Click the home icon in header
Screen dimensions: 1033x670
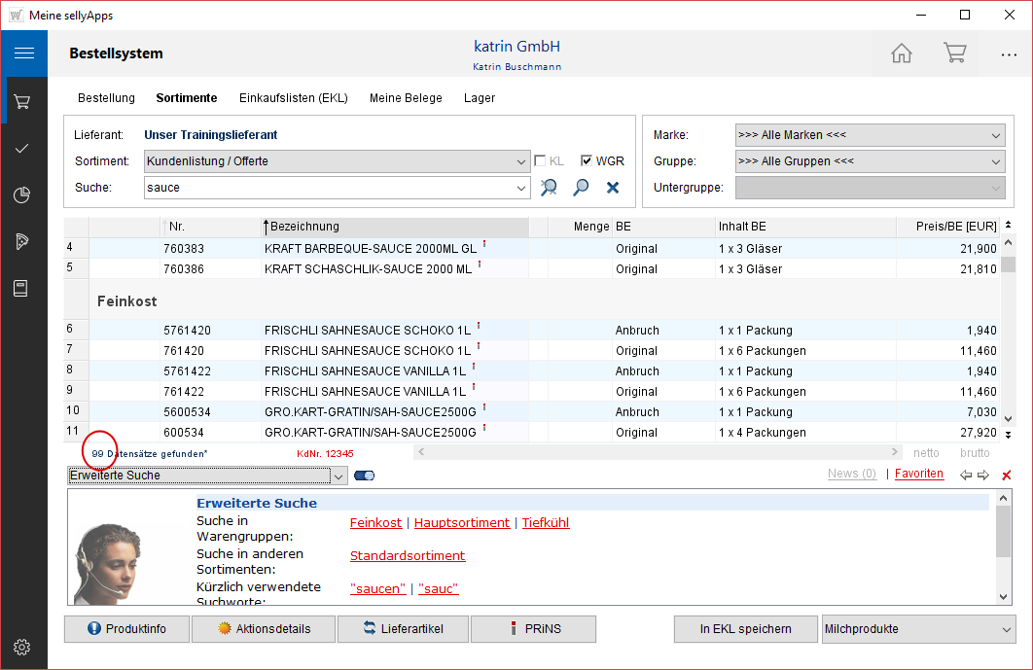click(x=902, y=53)
